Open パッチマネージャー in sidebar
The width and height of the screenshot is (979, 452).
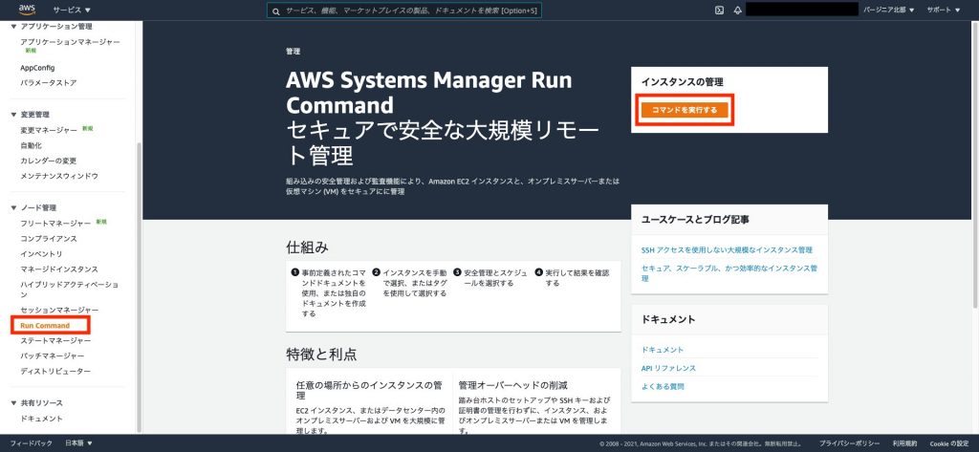pyautogui.click(x=53, y=355)
